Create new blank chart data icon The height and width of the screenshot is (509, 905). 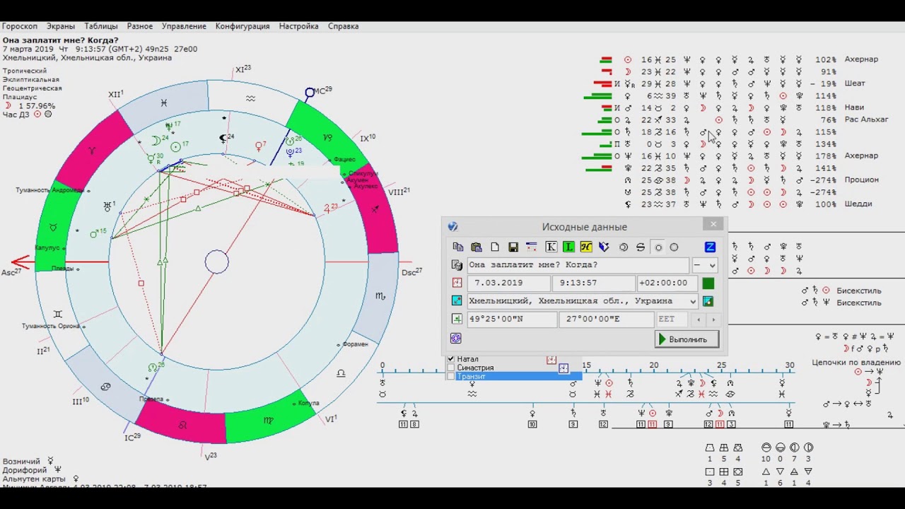click(495, 247)
